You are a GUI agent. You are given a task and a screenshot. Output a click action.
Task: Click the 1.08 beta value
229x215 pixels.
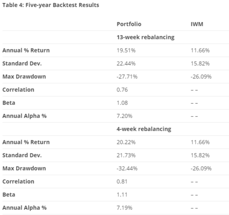(122, 103)
